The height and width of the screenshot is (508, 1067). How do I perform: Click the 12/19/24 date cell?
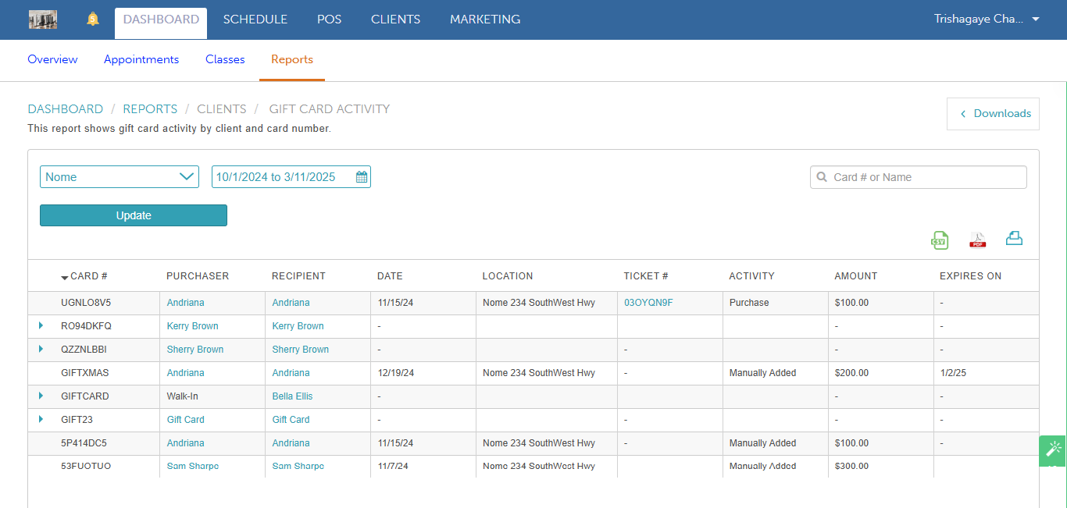click(x=396, y=373)
